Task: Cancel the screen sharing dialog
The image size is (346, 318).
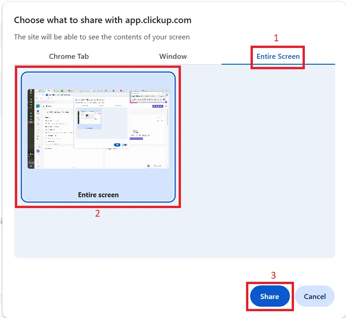Action: click(315, 296)
